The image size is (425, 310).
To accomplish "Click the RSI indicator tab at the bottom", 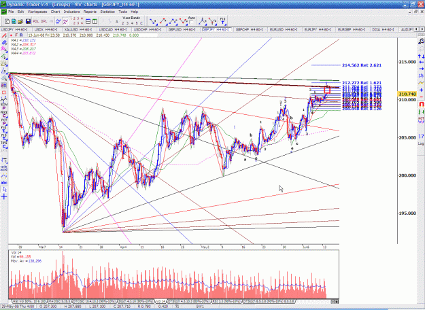I will click(226, 301).
